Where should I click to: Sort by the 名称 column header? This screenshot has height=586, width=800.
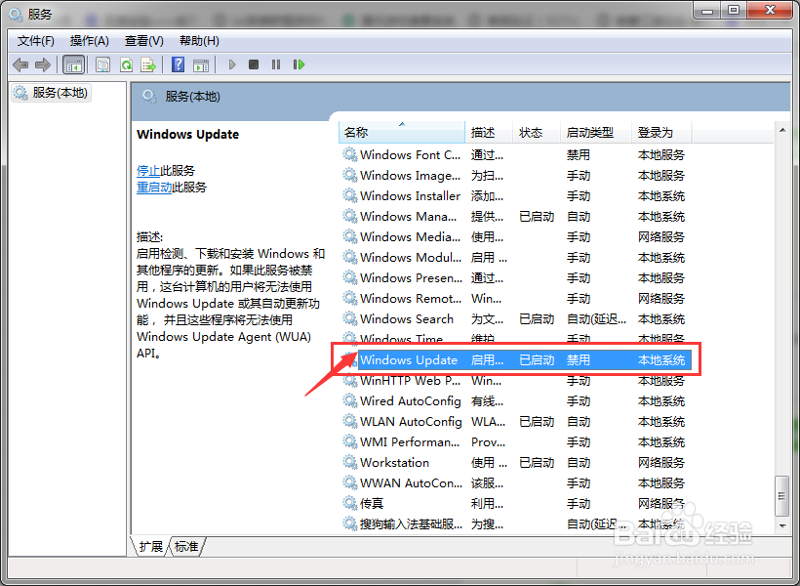click(x=402, y=132)
